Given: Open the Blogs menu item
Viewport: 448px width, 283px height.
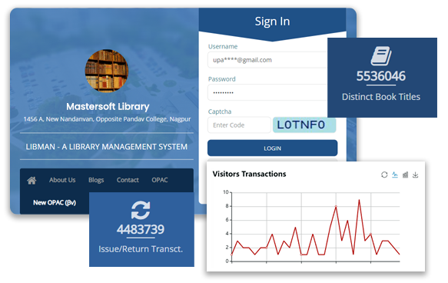Looking at the screenshot, I should tap(96, 180).
